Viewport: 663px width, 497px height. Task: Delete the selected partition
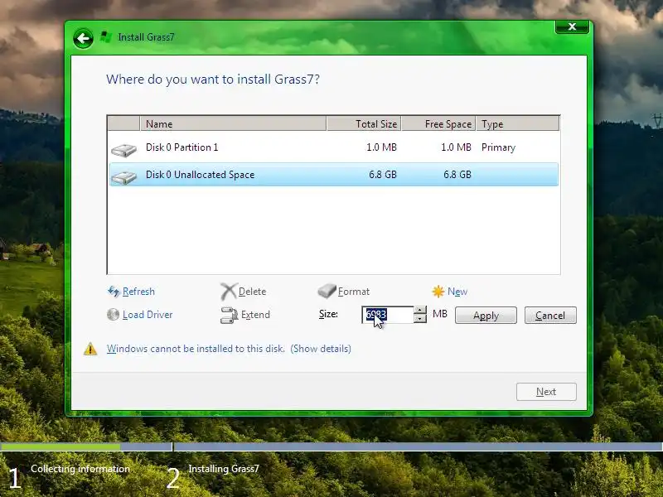pyautogui.click(x=252, y=292)
